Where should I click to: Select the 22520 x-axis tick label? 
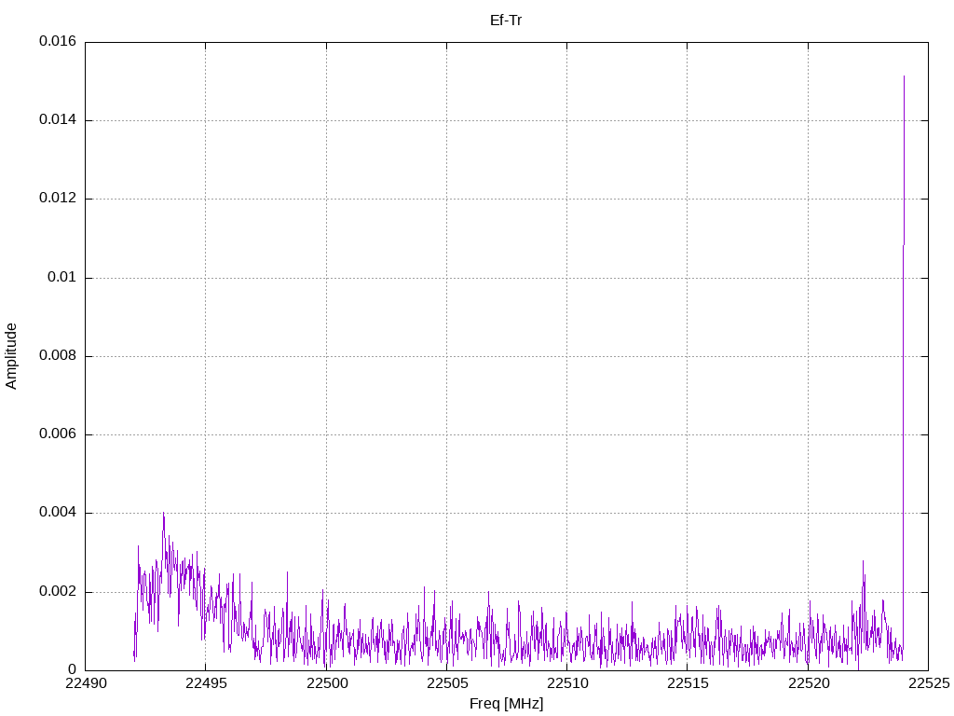coord(808,684)
